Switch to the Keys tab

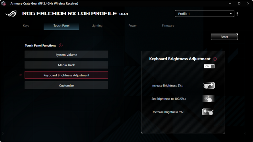(x=26, y=26)
